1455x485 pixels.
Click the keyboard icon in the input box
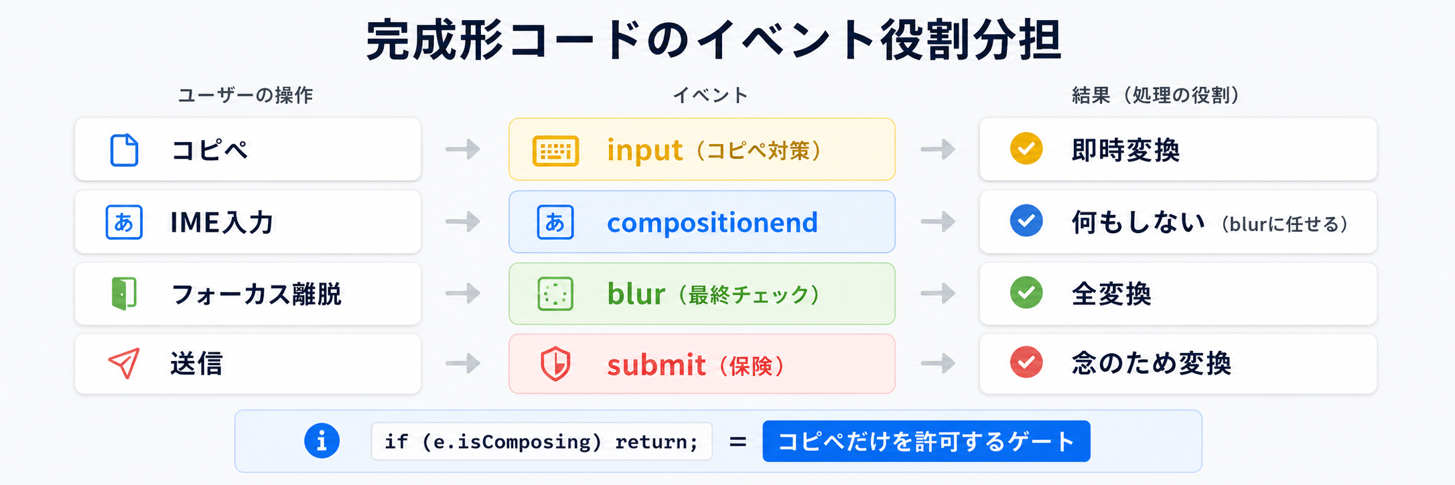click(555, 150)
